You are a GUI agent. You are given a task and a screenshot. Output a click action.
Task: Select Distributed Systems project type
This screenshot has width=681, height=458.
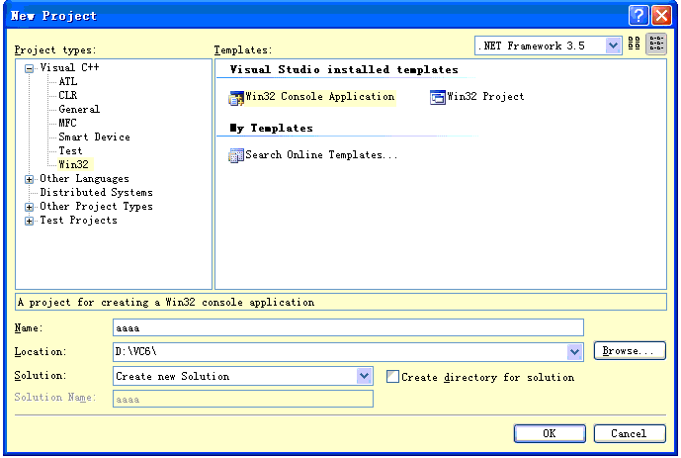pos(96,193)
